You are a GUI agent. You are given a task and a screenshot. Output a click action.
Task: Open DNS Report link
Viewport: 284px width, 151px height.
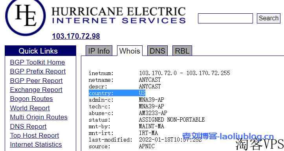pyautogui.click(x=28, y=126)
